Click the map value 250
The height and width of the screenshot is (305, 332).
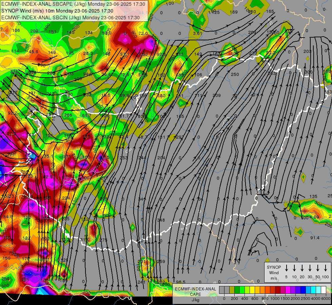click(x=235, y=75)
